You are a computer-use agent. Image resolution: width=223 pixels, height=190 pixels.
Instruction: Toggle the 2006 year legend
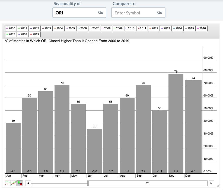pos(83,28)
